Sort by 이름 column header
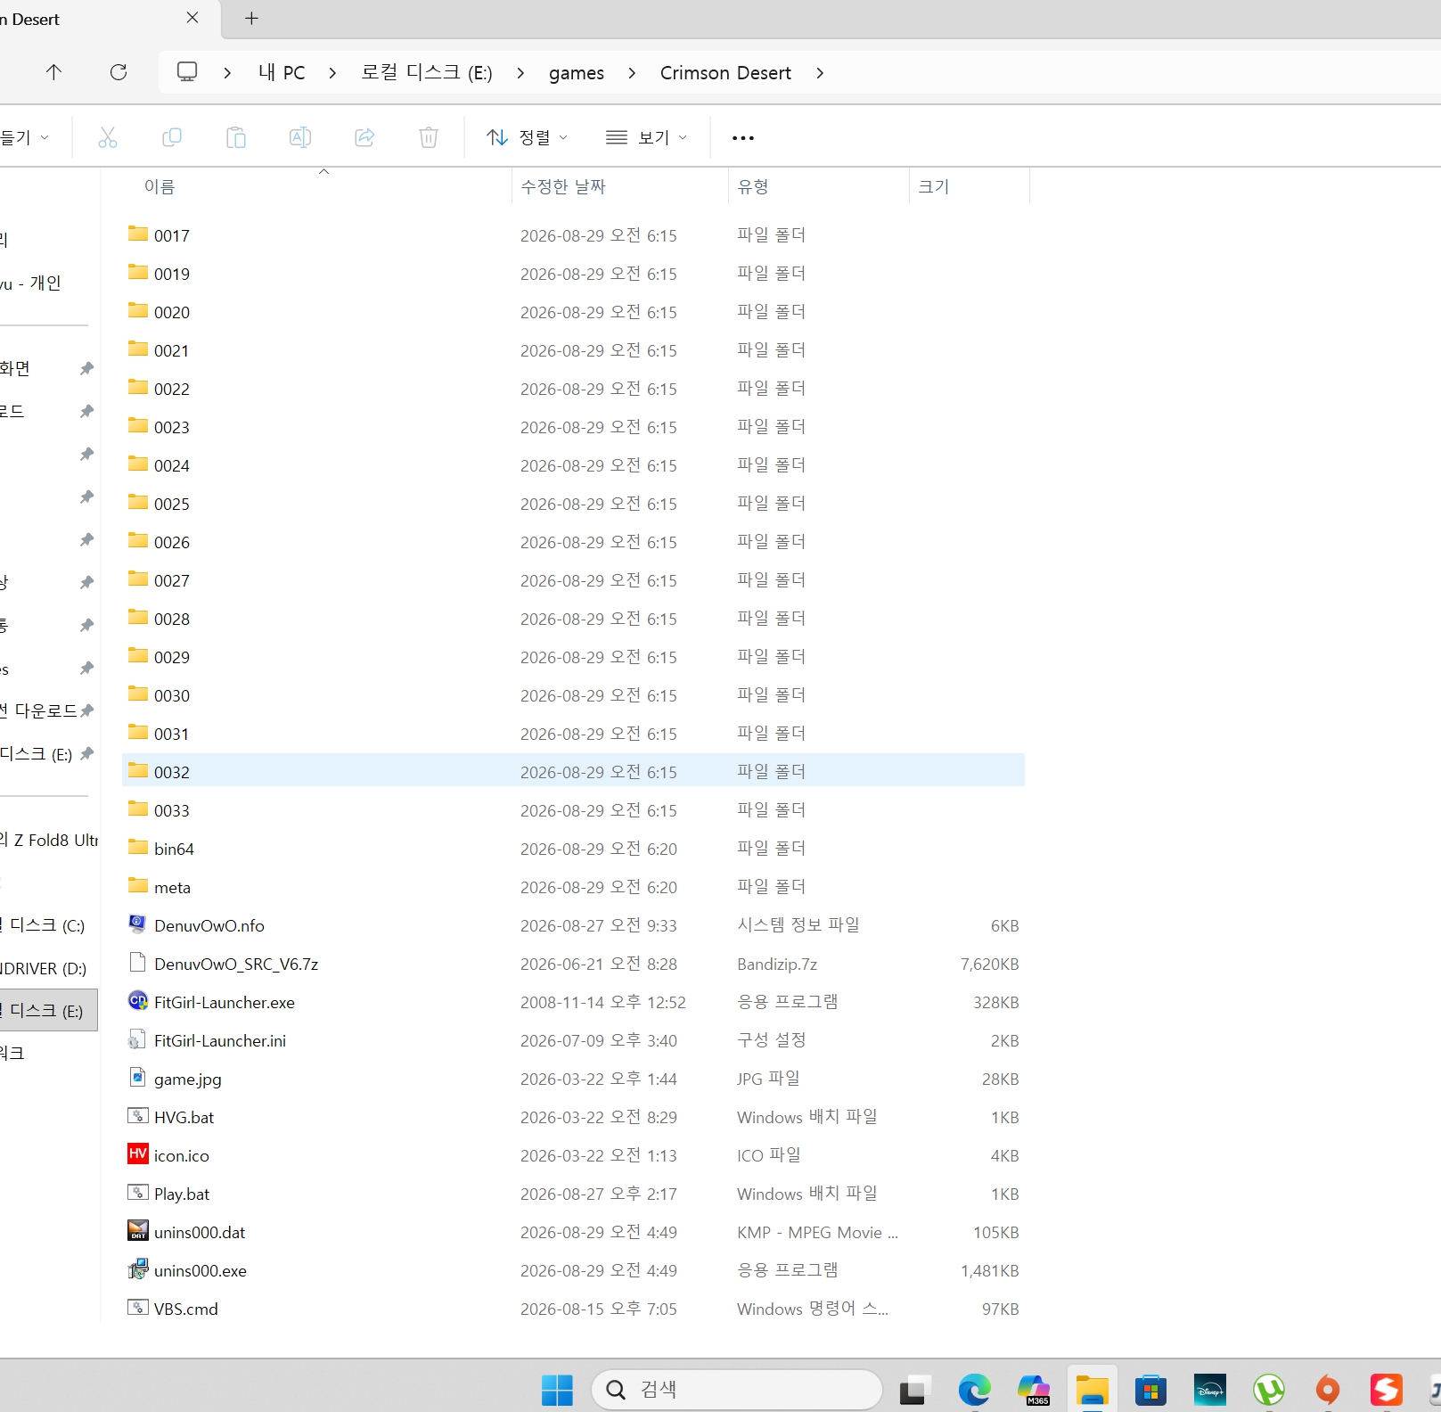This screenshot has height=1412, width=1441. [x=160, y=186]
